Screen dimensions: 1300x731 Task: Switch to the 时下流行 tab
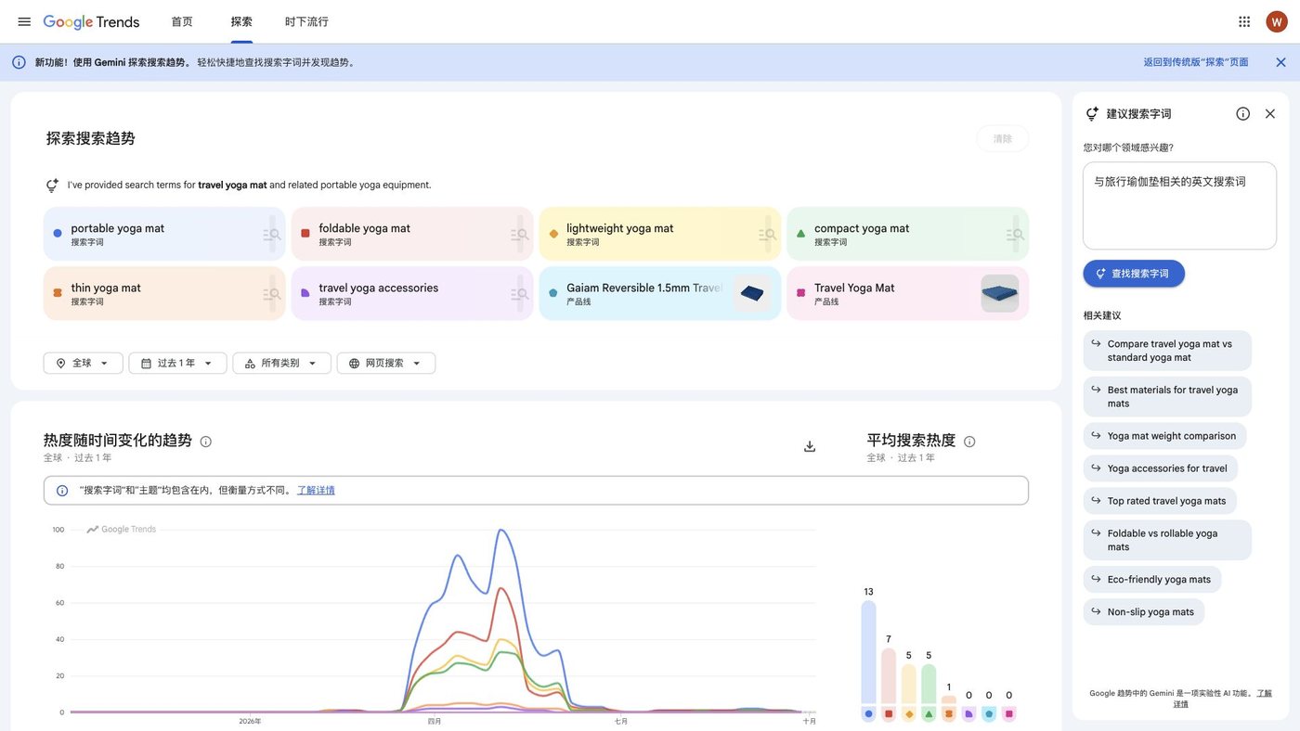click(306, 21)
